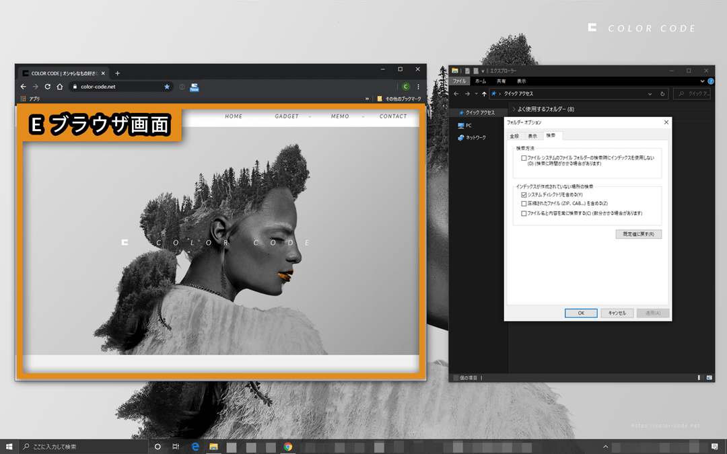Select ネットワーク in the Explorer sidebar

pos(471,138)
